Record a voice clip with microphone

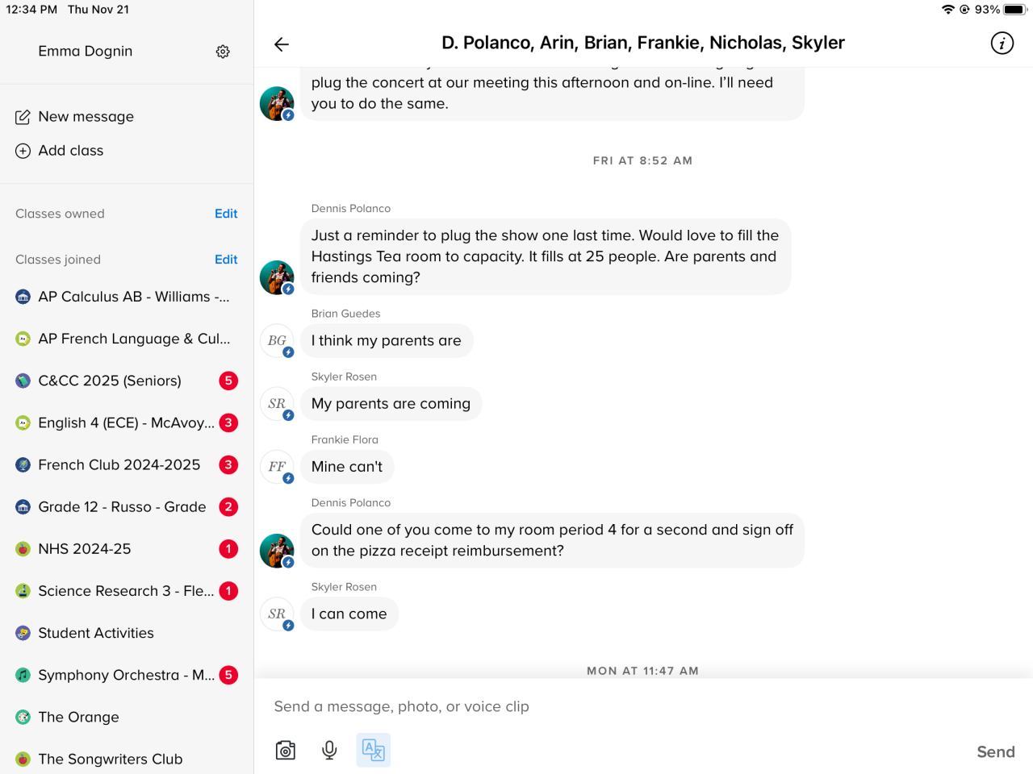point(329,751)
